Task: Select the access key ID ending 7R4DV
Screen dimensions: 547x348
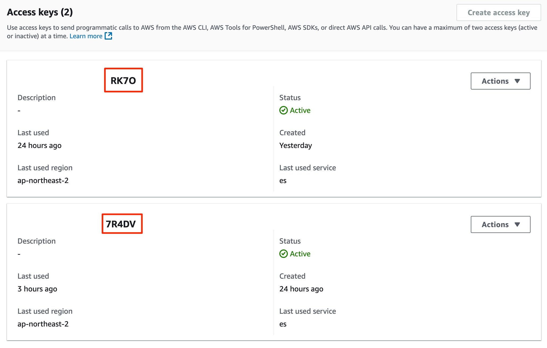Action: (x=121, y=224)
